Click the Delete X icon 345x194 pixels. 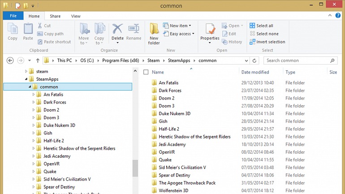point(117,29)
